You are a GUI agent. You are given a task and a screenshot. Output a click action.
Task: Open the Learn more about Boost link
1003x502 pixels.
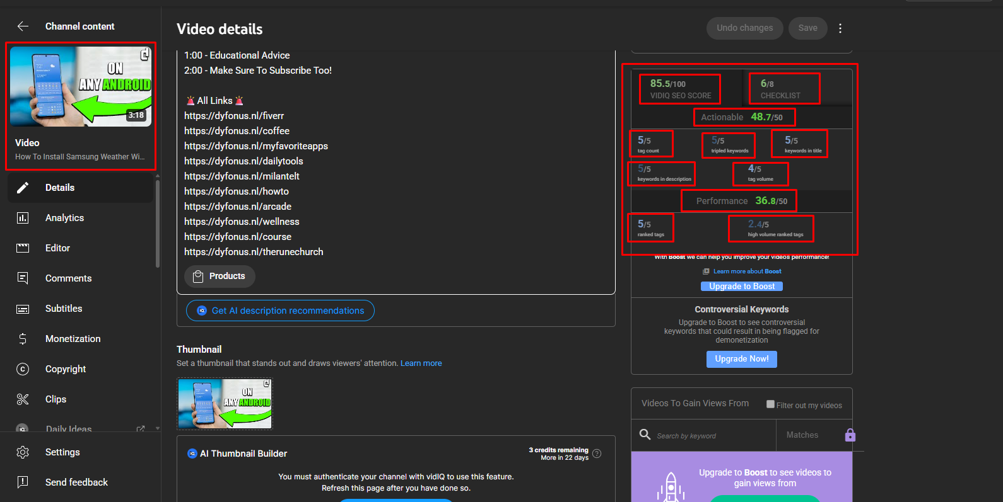tap(747, 271)
